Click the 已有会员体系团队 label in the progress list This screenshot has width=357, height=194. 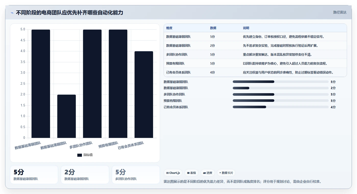[176, 107]
